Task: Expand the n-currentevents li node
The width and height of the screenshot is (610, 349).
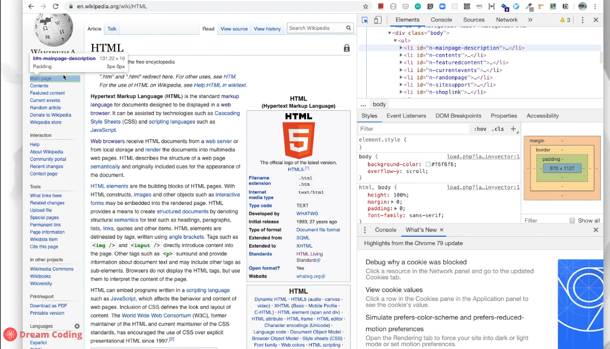Action: (x=401, y=70)
